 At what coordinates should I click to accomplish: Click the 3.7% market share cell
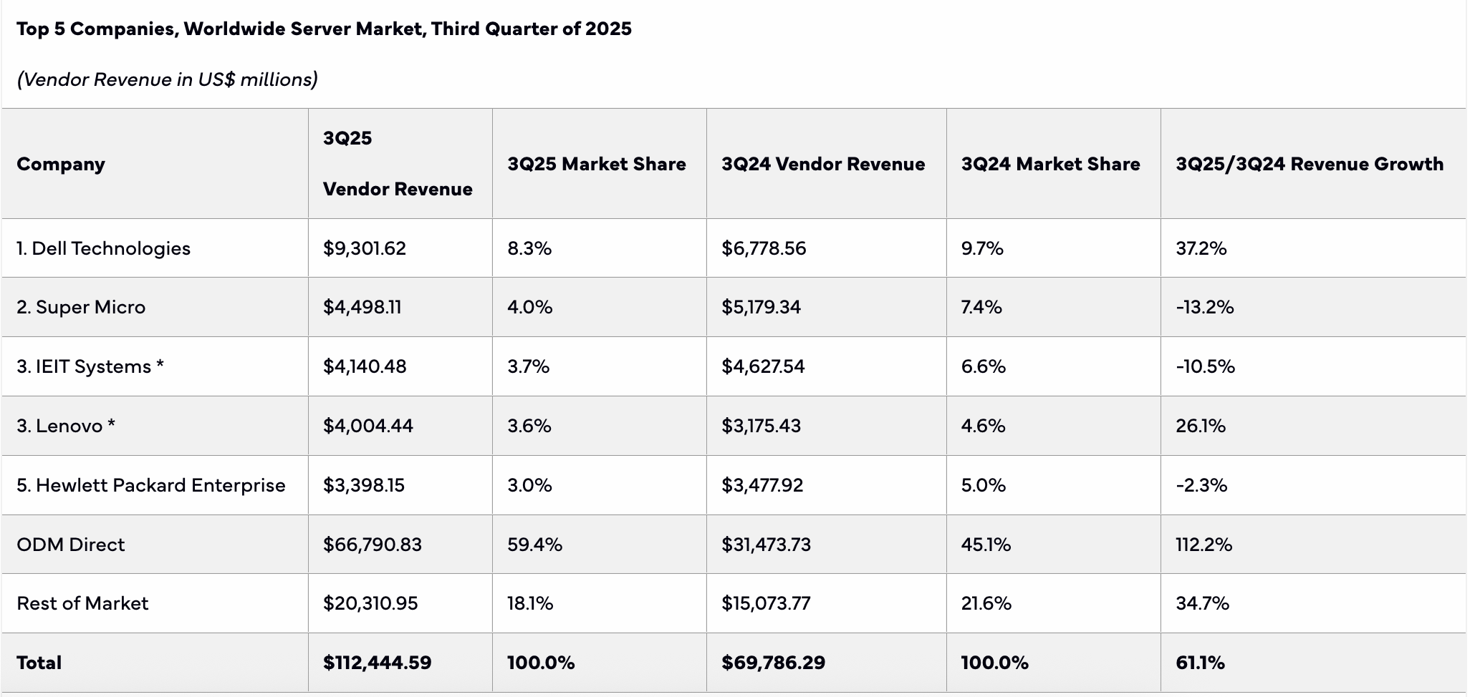(529, 366)
